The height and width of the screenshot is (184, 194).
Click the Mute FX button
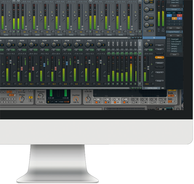pos(159,72)
